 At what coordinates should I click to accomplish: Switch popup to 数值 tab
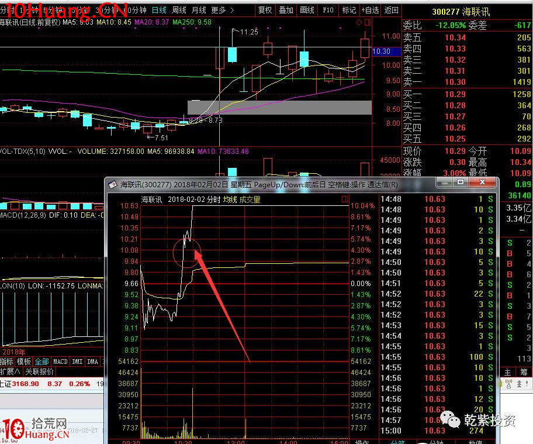475,442
